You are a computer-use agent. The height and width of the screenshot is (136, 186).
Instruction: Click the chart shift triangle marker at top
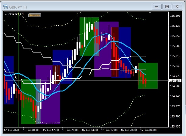click(x=149, y=13)
